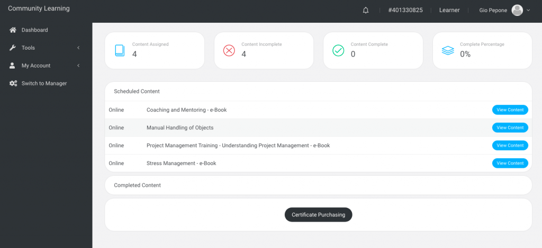View content for Stress Management e-Book
The height and width of the screenshot is (248, 542).
[x=510, y=164]
